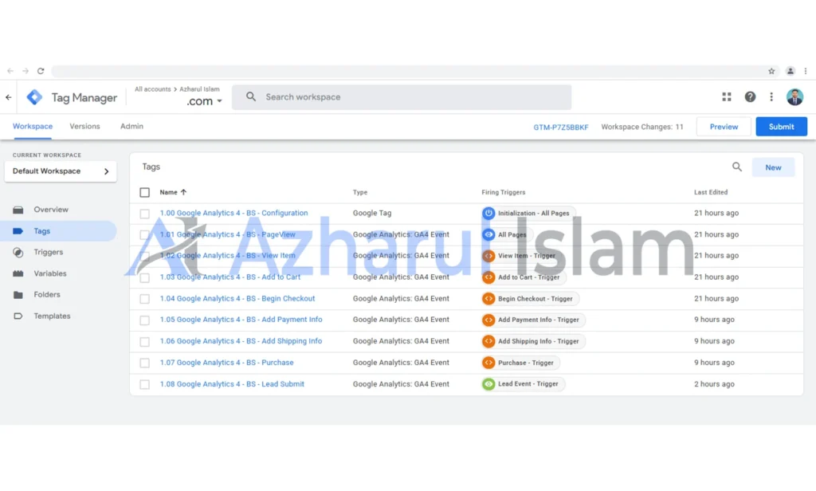
Task: Click the Overview sidebar icon
Action: (x=18, y=210)
